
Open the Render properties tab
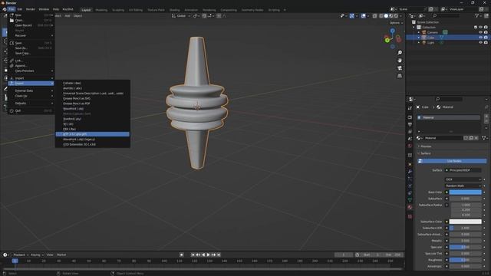tap(410, 117)
